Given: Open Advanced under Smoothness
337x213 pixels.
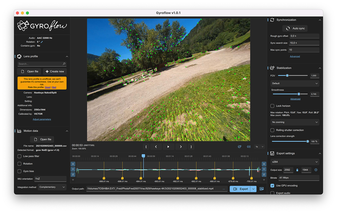Looking at the screenshot, I should point(295,99).
